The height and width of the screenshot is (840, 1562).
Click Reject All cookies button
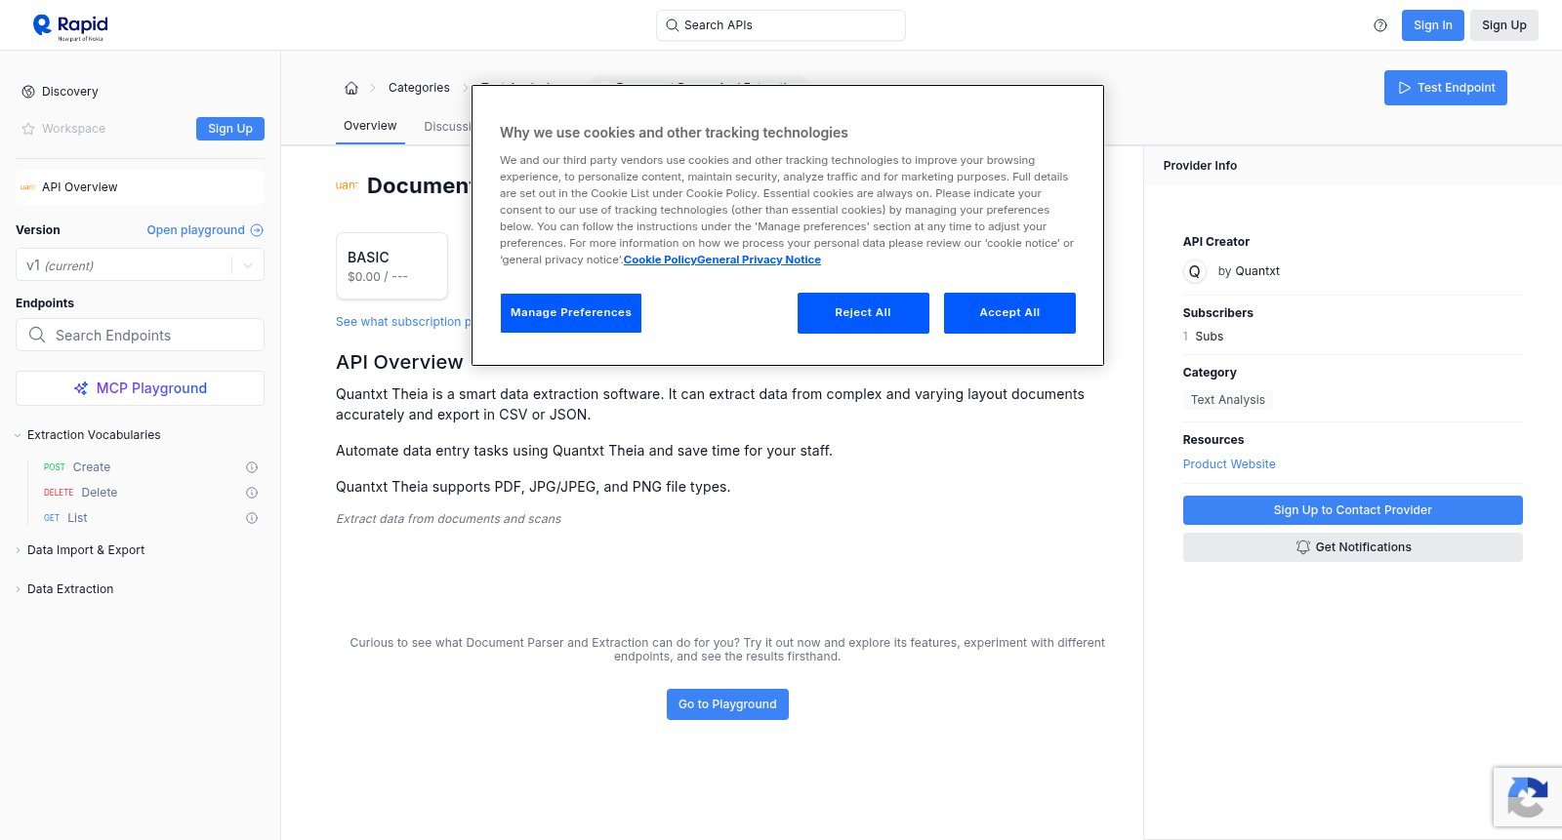click(863, 313)
